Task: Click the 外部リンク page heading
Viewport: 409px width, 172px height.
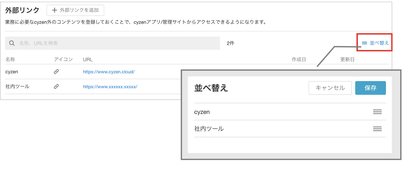Action: (22, 10)
